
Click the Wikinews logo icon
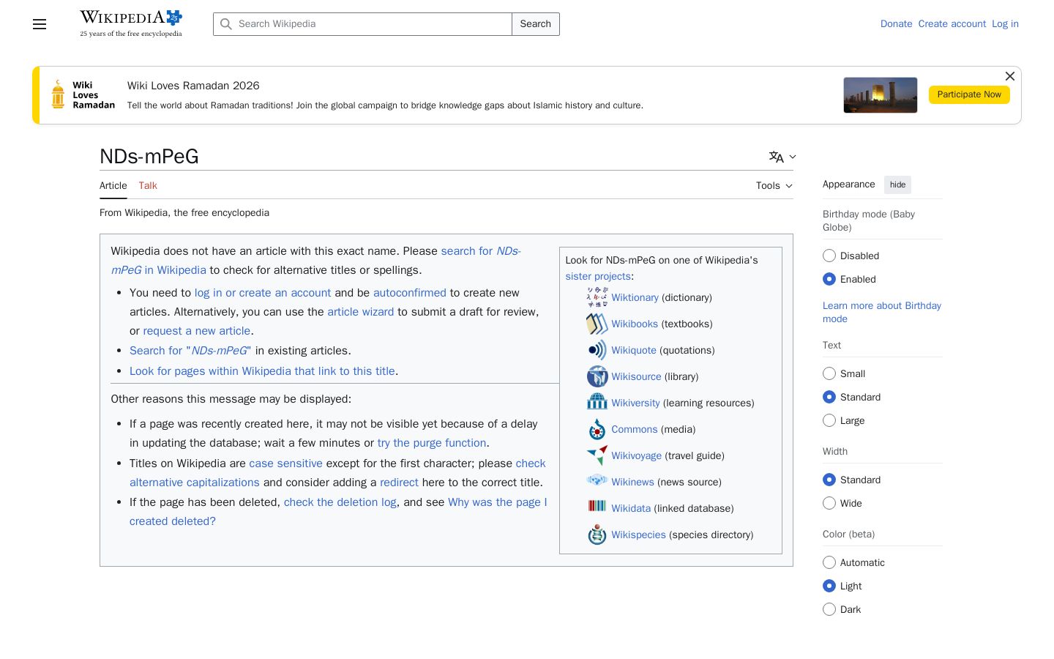[597, 481]
